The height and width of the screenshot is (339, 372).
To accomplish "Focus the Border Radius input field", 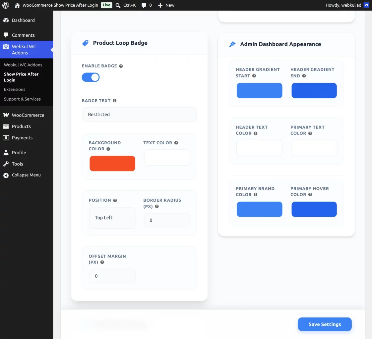I will pyautogui.click(x=167, y=220).
